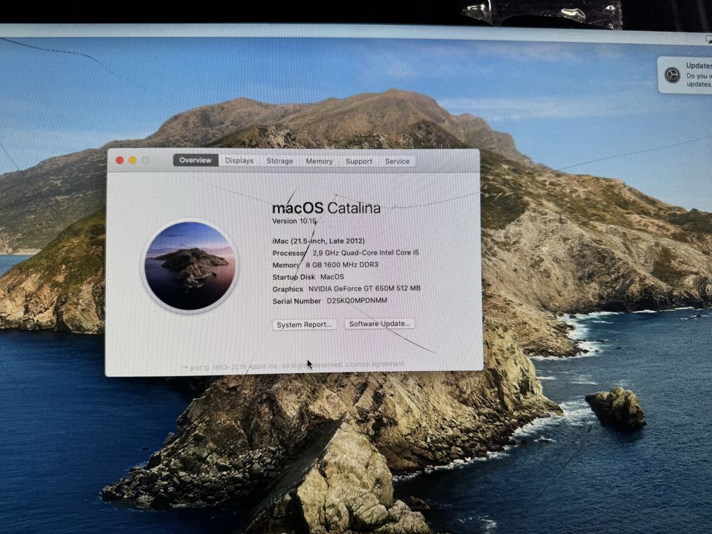This screenshot has width=712, height=534.
Task: Click the Version 10.15 text
Action: [294, 221]
